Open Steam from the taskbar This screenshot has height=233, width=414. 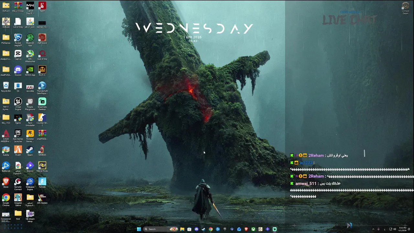[203, 229]
